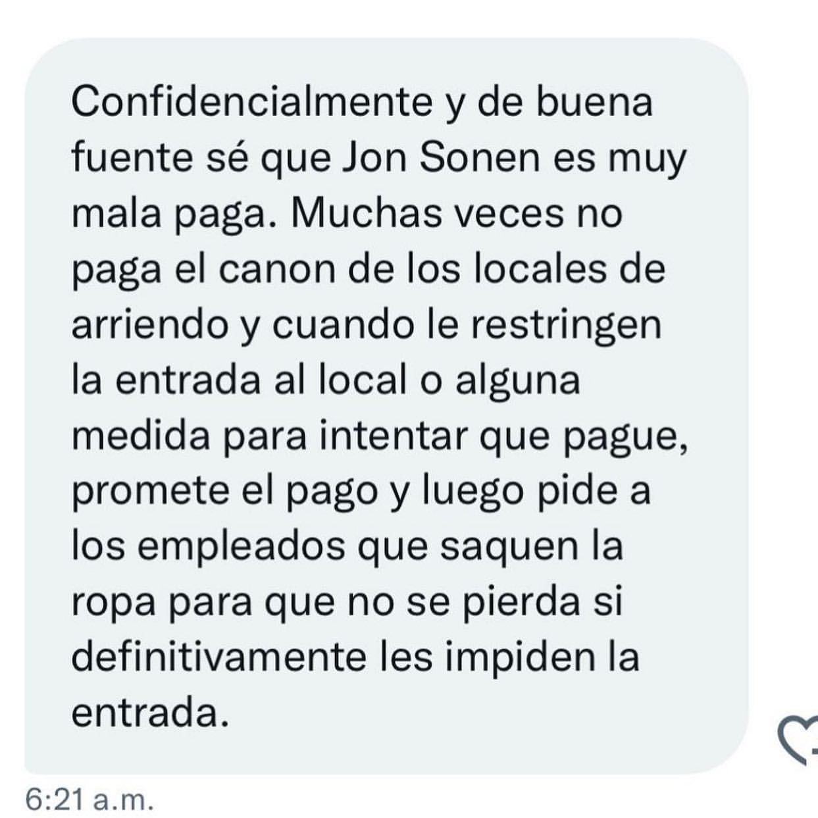The image size is (818, 818).
Task: Click the word 'Confidencialmente' in the message
Action: tap(251, 102)
